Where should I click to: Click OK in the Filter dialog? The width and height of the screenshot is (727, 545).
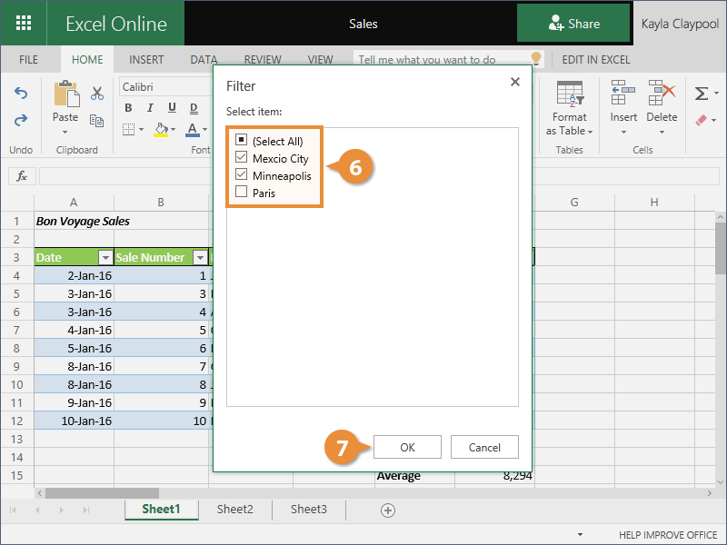(407, 447)
